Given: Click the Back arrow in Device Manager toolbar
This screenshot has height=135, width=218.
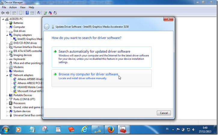Looking at the screenshot, I should coord(3,13).
